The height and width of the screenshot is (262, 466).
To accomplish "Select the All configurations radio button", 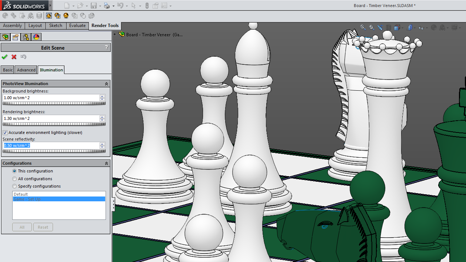I will click(15, 179).
